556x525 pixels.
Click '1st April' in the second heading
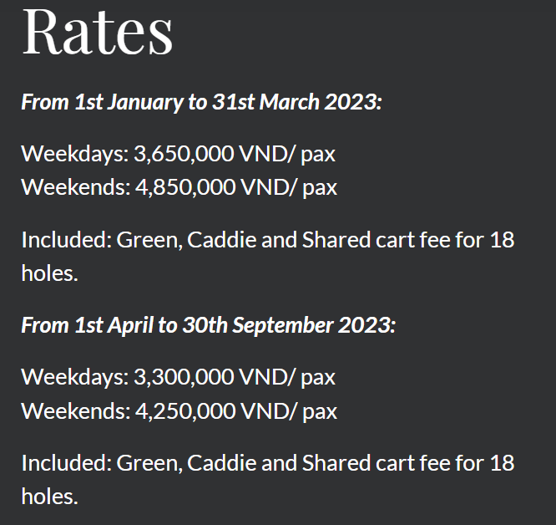114,325
